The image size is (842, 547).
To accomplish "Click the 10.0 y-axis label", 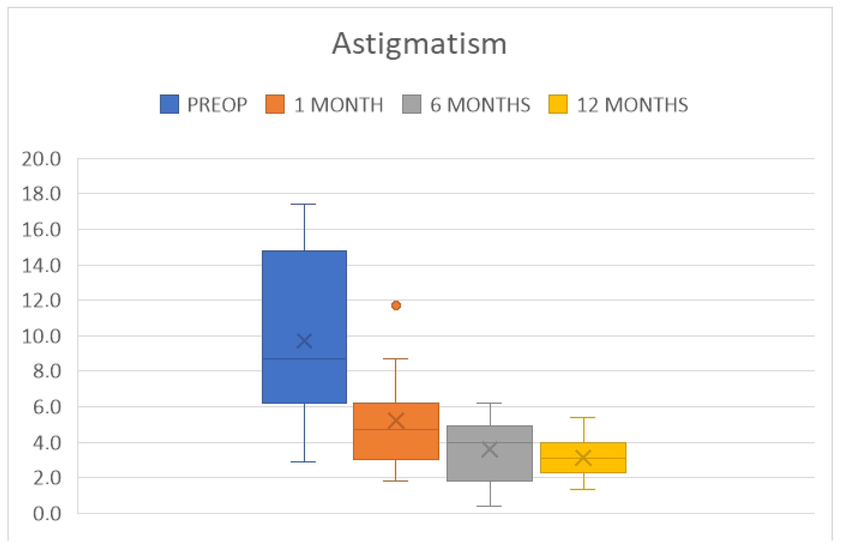I will (x=42, y=336).
